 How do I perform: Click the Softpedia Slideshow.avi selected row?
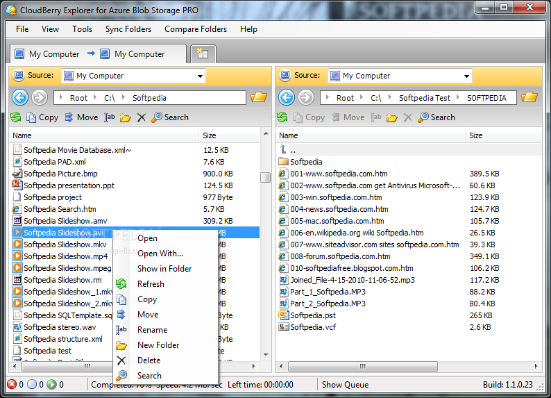(135, 233)
